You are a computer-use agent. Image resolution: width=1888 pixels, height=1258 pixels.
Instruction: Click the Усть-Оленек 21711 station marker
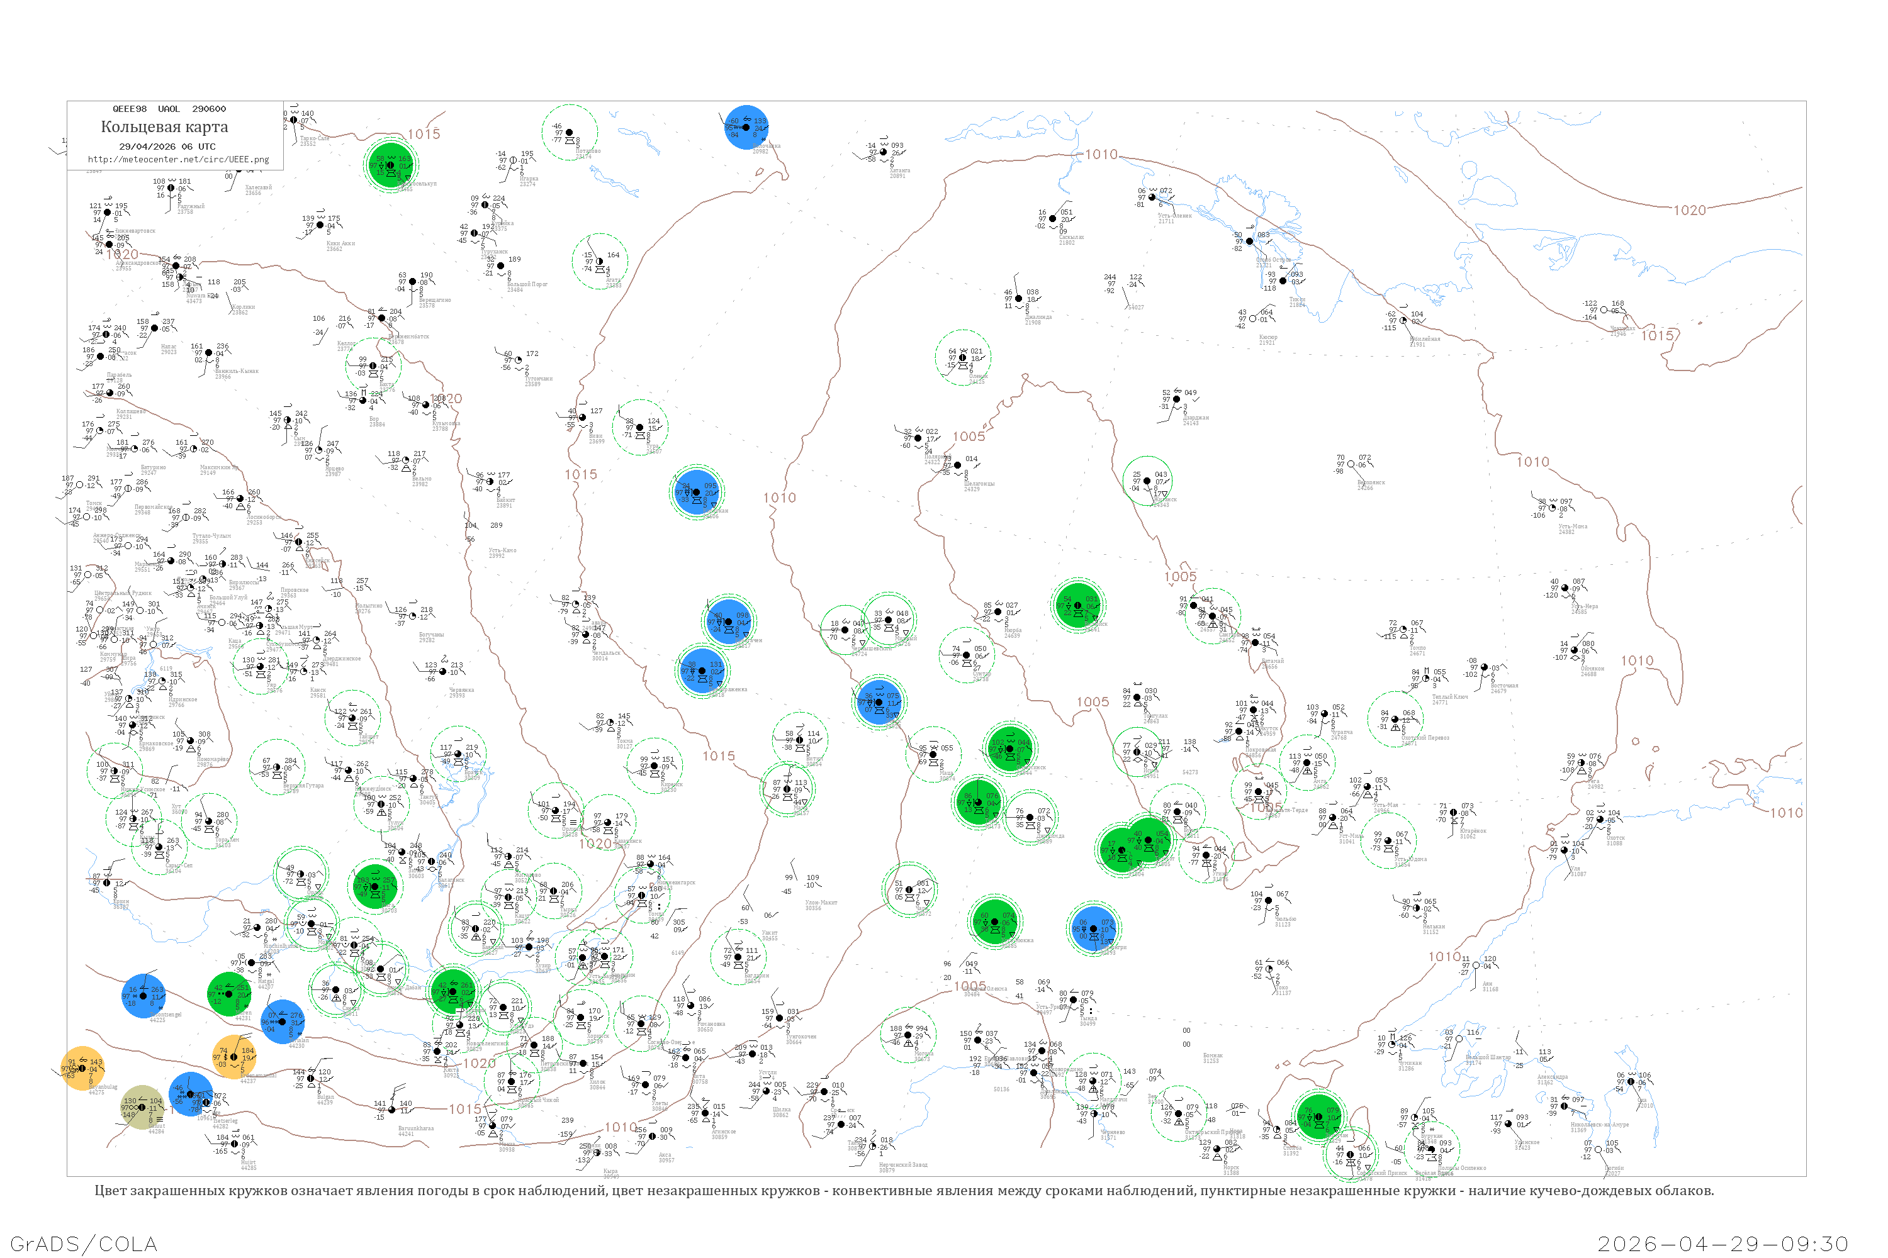pyautogui.click(x=1152, y=198)
